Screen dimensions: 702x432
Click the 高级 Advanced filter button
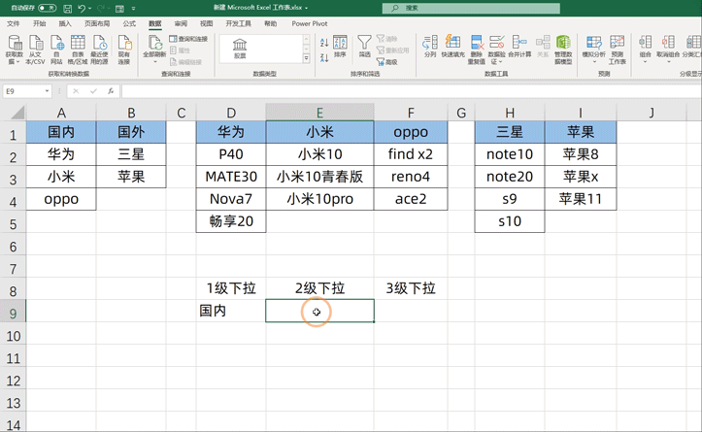[387, 62]
